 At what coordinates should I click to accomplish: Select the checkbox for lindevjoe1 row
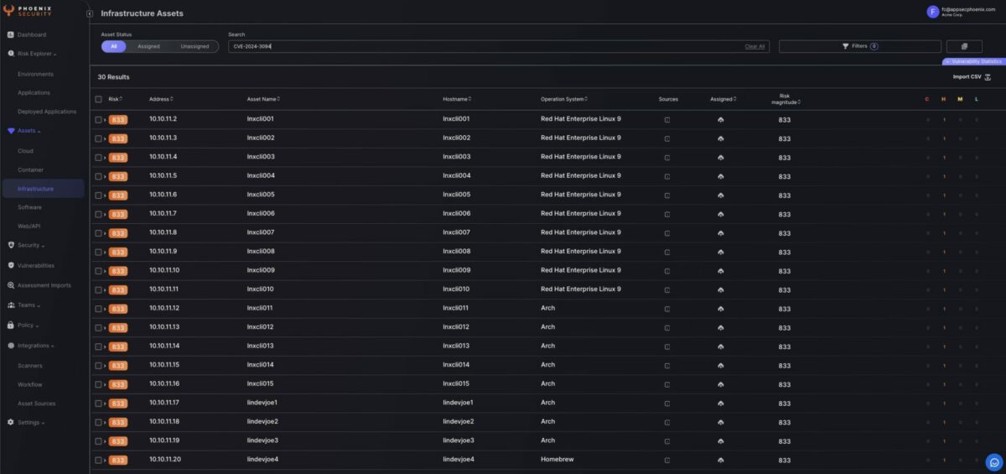pos(98,404)
